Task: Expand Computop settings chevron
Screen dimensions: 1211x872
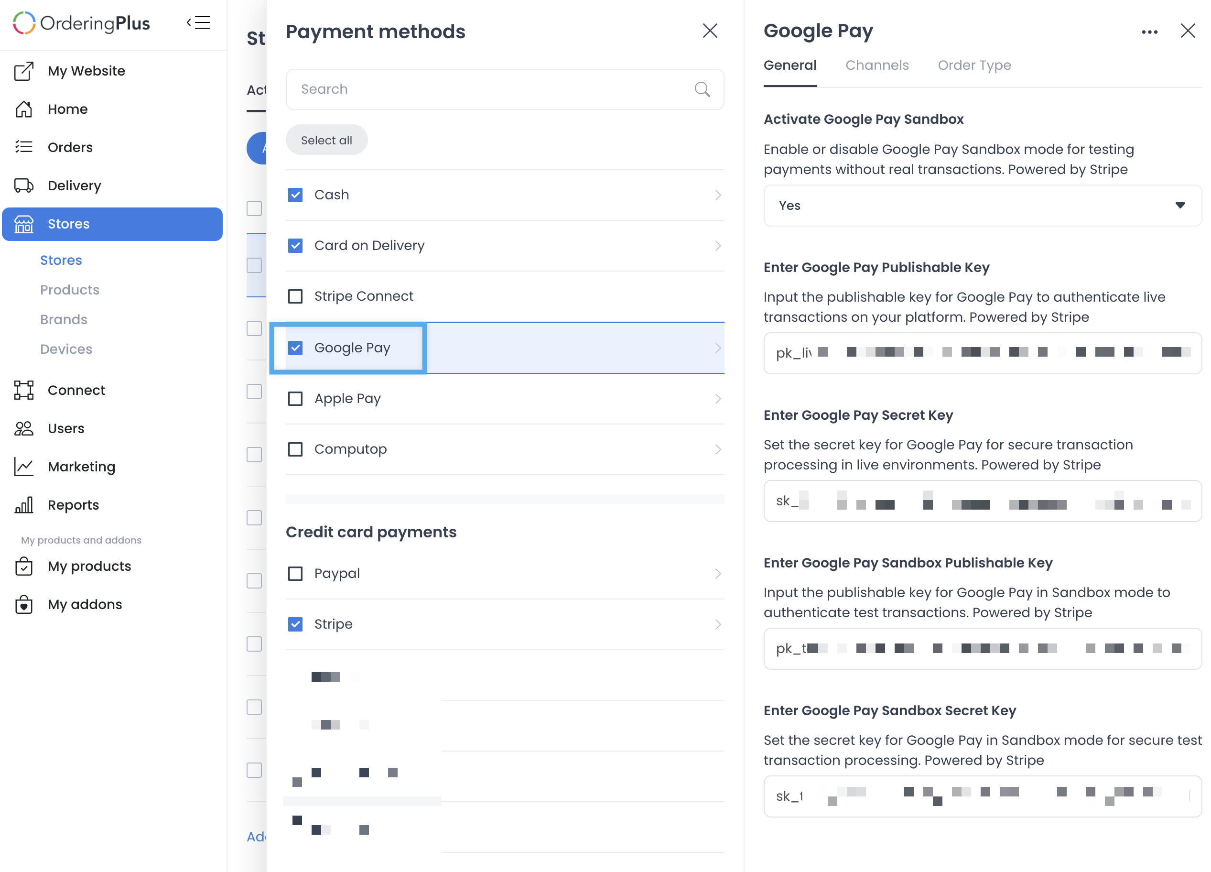Action: [718, 449]
